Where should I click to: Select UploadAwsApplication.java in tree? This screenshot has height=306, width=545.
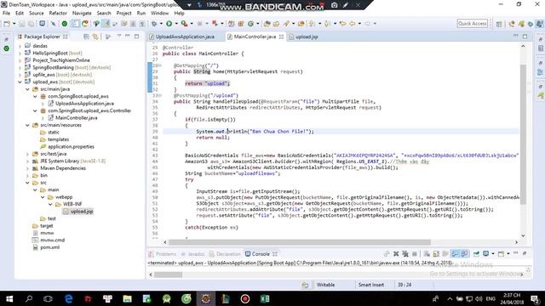coord(84,104)
